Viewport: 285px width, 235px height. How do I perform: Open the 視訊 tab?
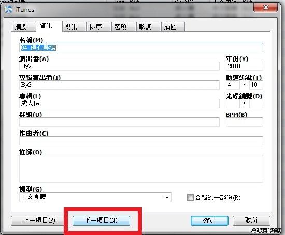point(74,27)
